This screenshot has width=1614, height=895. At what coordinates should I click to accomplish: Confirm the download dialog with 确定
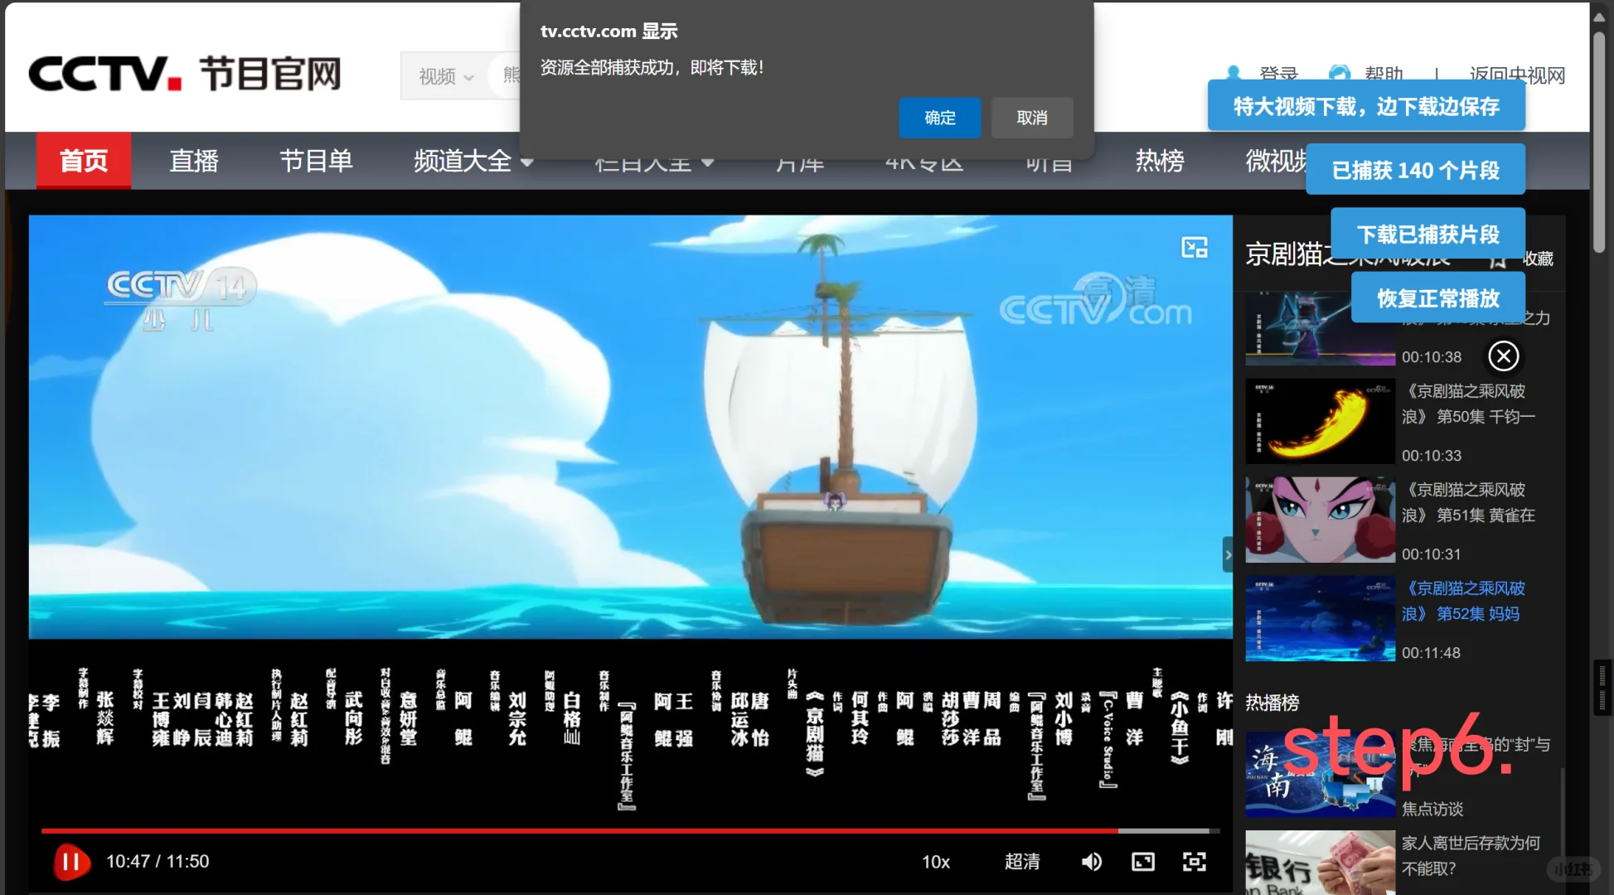(939, 118)
